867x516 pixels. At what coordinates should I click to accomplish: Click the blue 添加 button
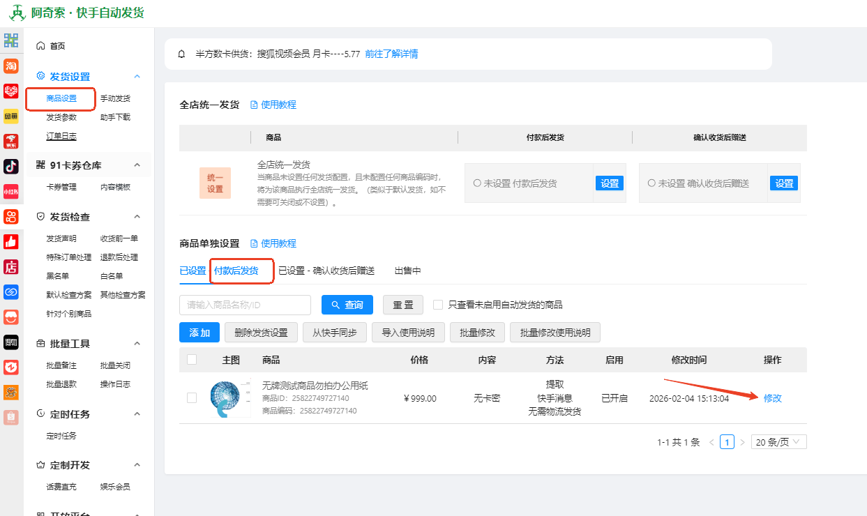(199, 333)
